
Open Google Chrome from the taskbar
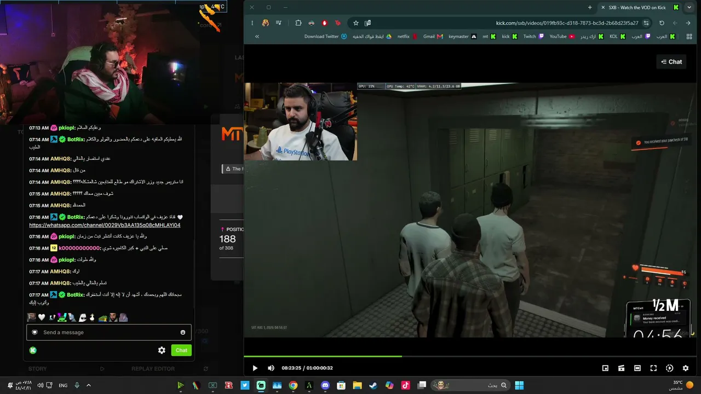pos(293,385)
